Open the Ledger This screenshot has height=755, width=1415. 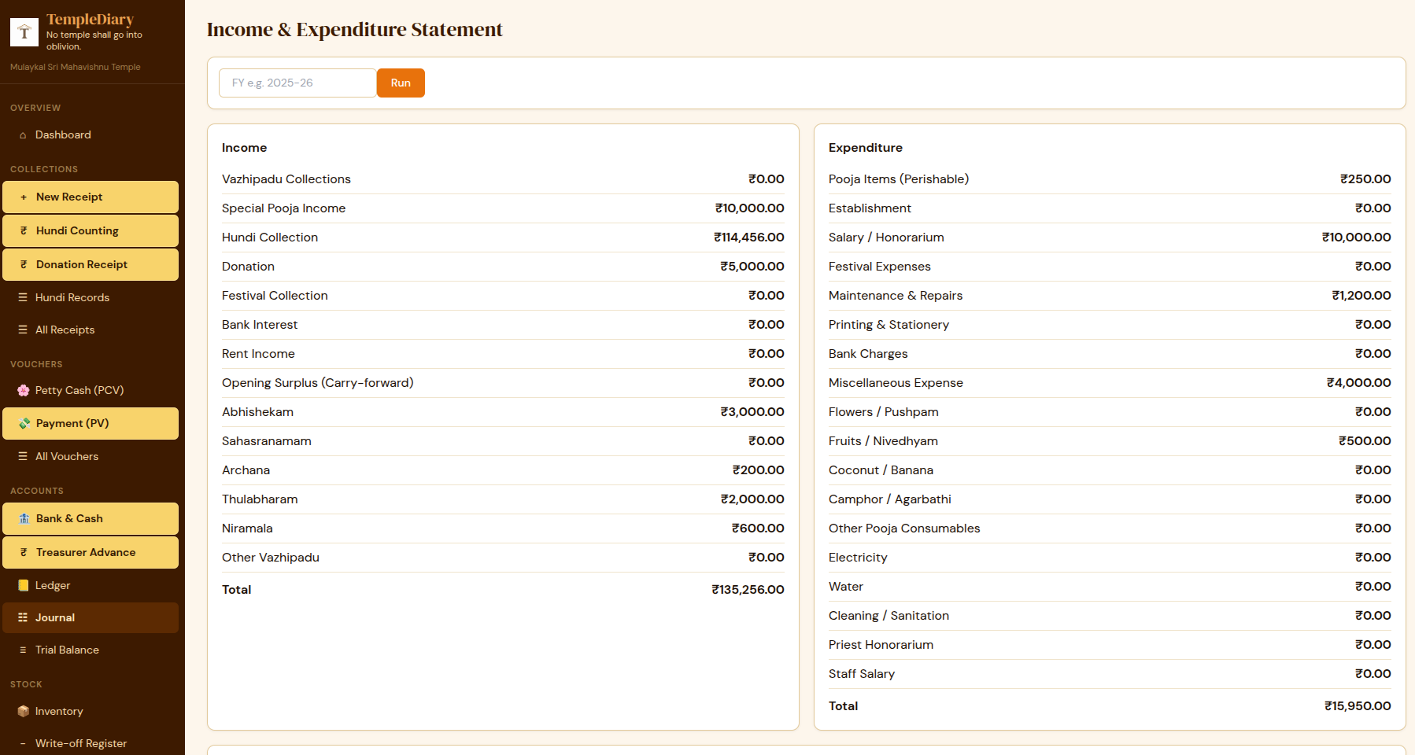(91, 585)
